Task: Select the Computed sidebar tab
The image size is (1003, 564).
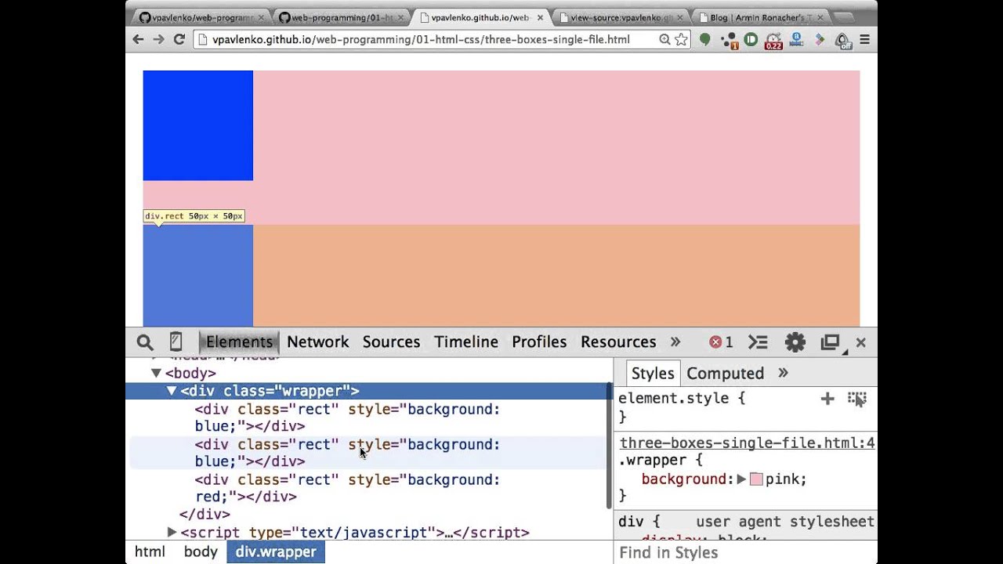Action: click(725, 374)
